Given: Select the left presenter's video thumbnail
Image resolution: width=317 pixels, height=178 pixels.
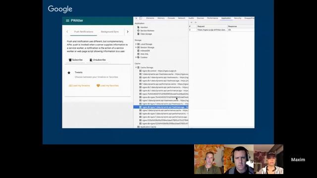Looking at the screenshot, I should pyautogui.click(x=209, y=159).
